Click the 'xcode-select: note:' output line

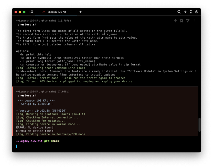[106, 71]
